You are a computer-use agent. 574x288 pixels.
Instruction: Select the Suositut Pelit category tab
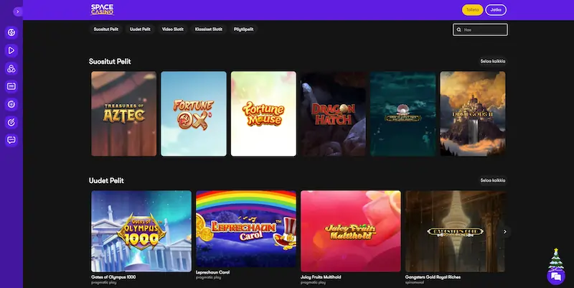tap(105, 29)
